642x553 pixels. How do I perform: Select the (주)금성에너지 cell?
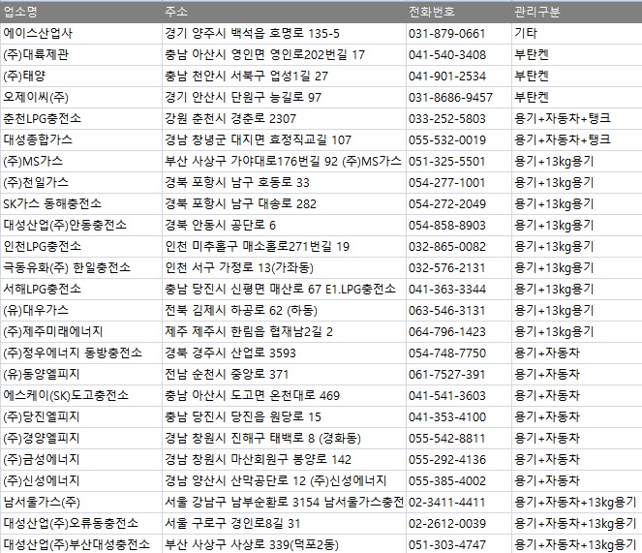click(81, 460)
